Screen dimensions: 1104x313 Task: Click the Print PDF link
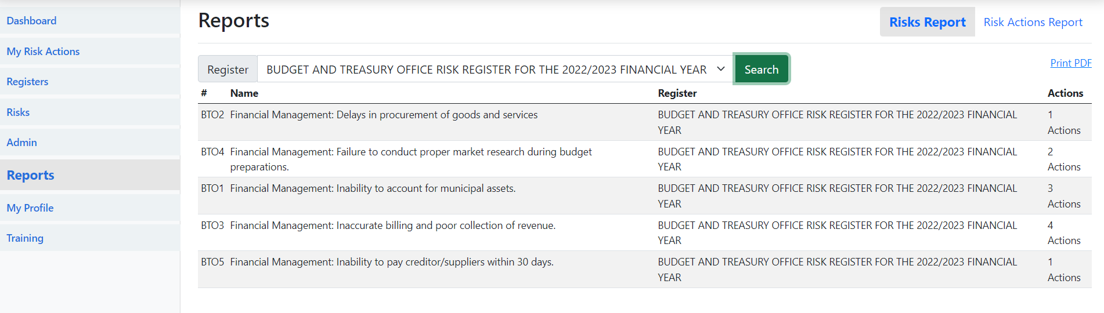[x=1070, y=63]
